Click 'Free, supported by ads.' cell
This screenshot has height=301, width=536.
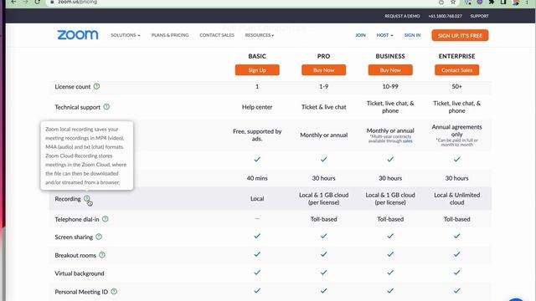click(x=257, y=135)
